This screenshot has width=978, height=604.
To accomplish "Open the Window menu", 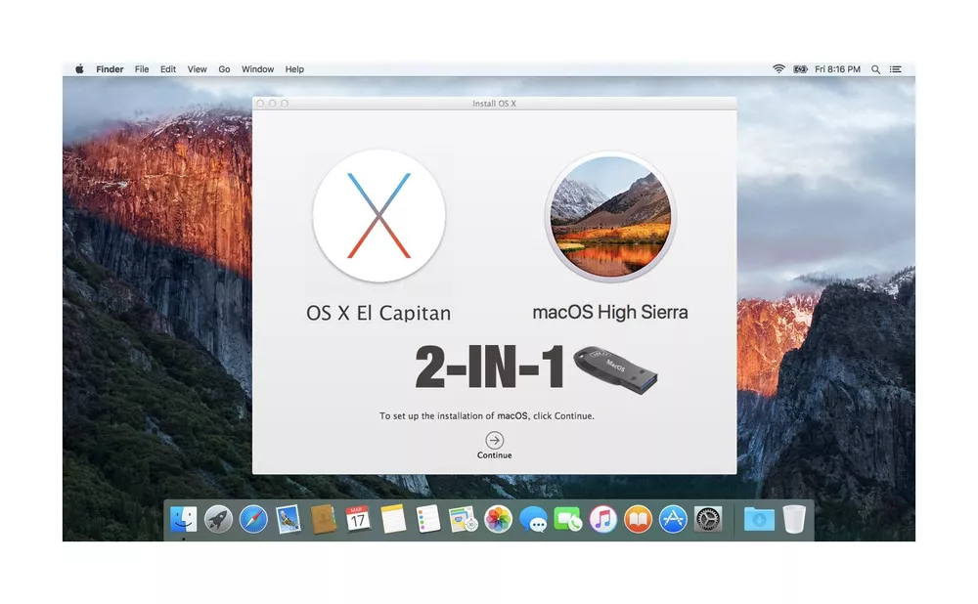I will pyautogui.click(x=257, y=69).
